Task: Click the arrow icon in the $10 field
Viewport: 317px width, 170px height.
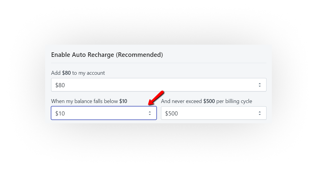Action: click(150, 113)
